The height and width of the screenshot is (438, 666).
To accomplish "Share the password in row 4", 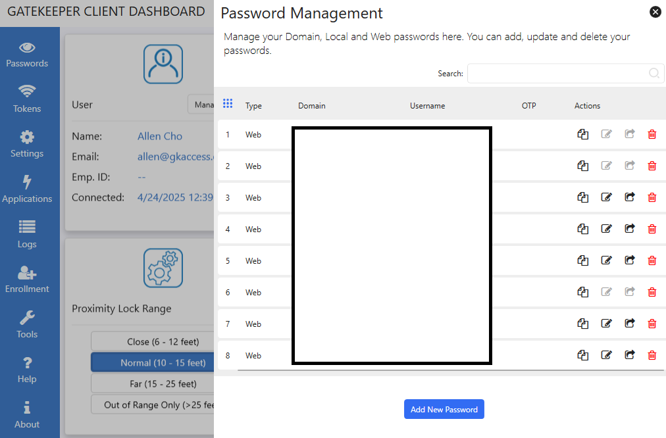I will pos(630,229).
